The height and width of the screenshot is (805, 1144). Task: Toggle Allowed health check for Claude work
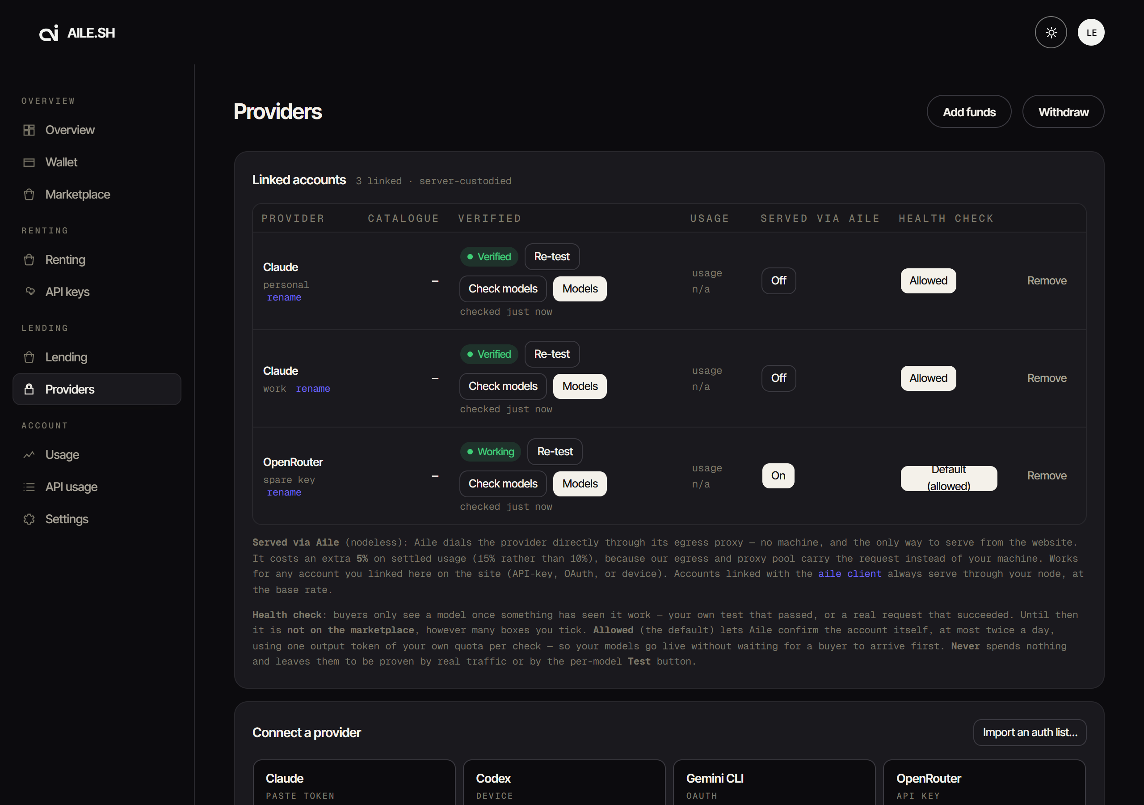[928, 378]
